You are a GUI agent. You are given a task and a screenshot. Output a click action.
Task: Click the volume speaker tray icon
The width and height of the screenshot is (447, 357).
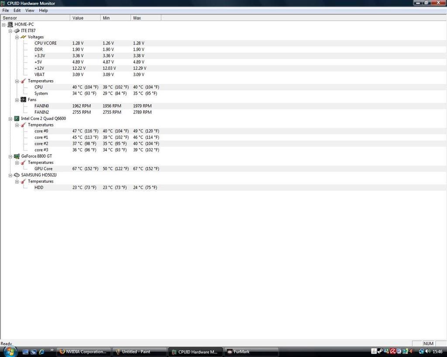(x=428, y=352)
